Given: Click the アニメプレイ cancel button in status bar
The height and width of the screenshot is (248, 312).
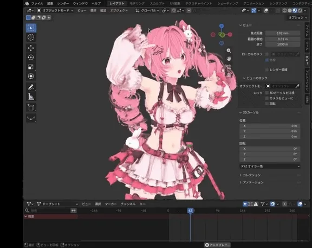Looking at the screenshot, I should 217,245.
